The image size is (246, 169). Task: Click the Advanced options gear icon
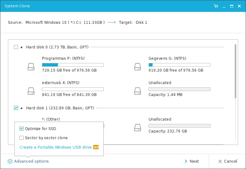pos(10,161)
